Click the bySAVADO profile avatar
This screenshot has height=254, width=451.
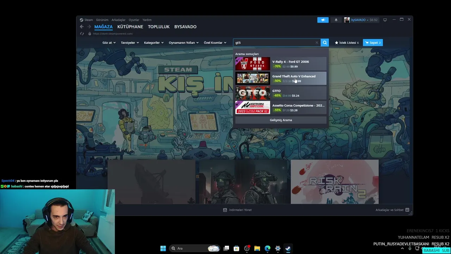(347, 20)
